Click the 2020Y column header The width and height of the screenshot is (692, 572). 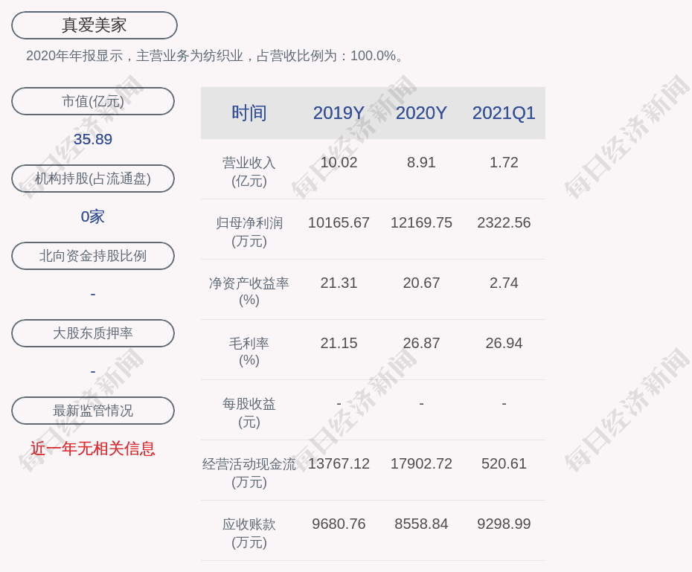[421, 113]
